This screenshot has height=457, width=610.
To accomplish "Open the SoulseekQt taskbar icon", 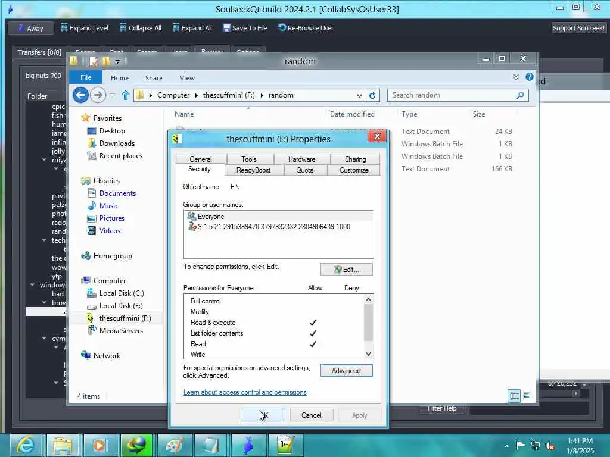I will click(248, 445).
